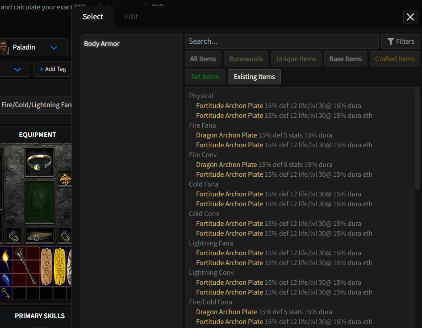422x328 pixels.
Task: Show the Runewords item category
Action: point(246,59)
